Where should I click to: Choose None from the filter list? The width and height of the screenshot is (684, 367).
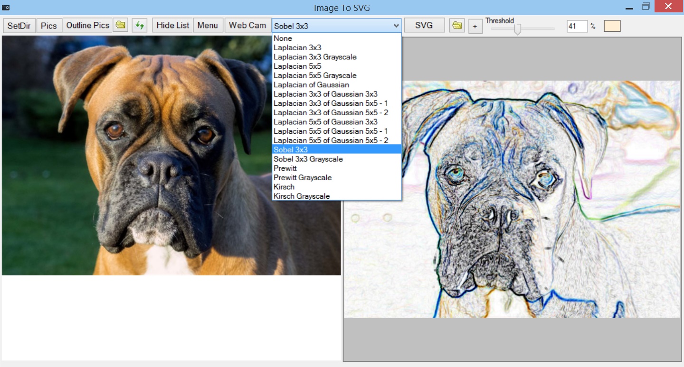pos(337,38)
